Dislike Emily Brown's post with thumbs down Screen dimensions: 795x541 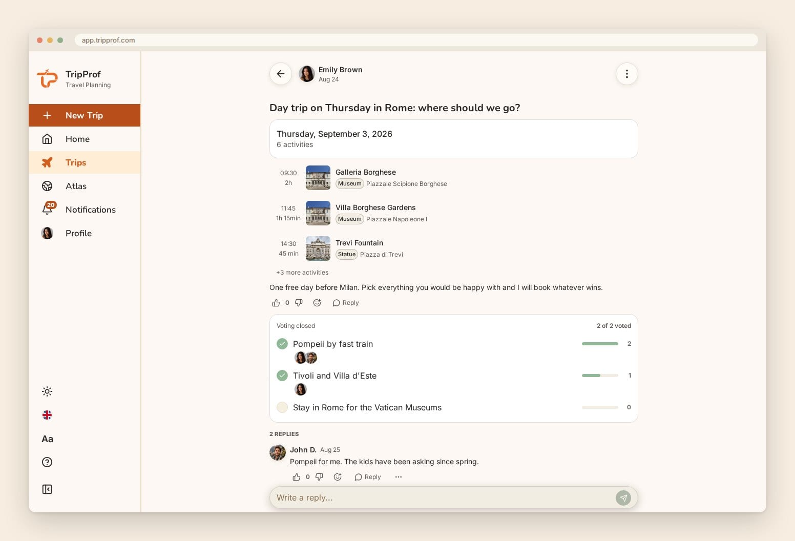click(299, 303)
